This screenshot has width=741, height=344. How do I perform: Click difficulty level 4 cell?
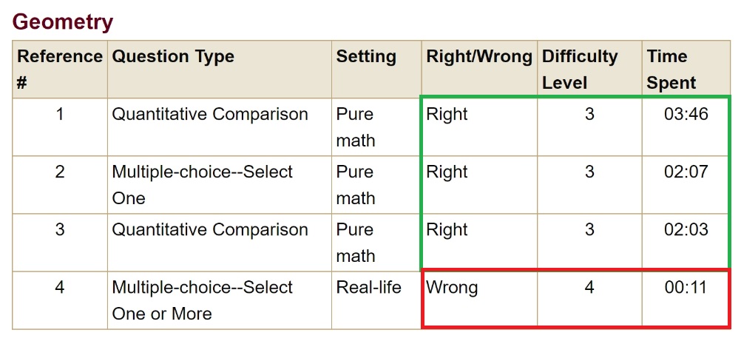(x=589, y=288)
